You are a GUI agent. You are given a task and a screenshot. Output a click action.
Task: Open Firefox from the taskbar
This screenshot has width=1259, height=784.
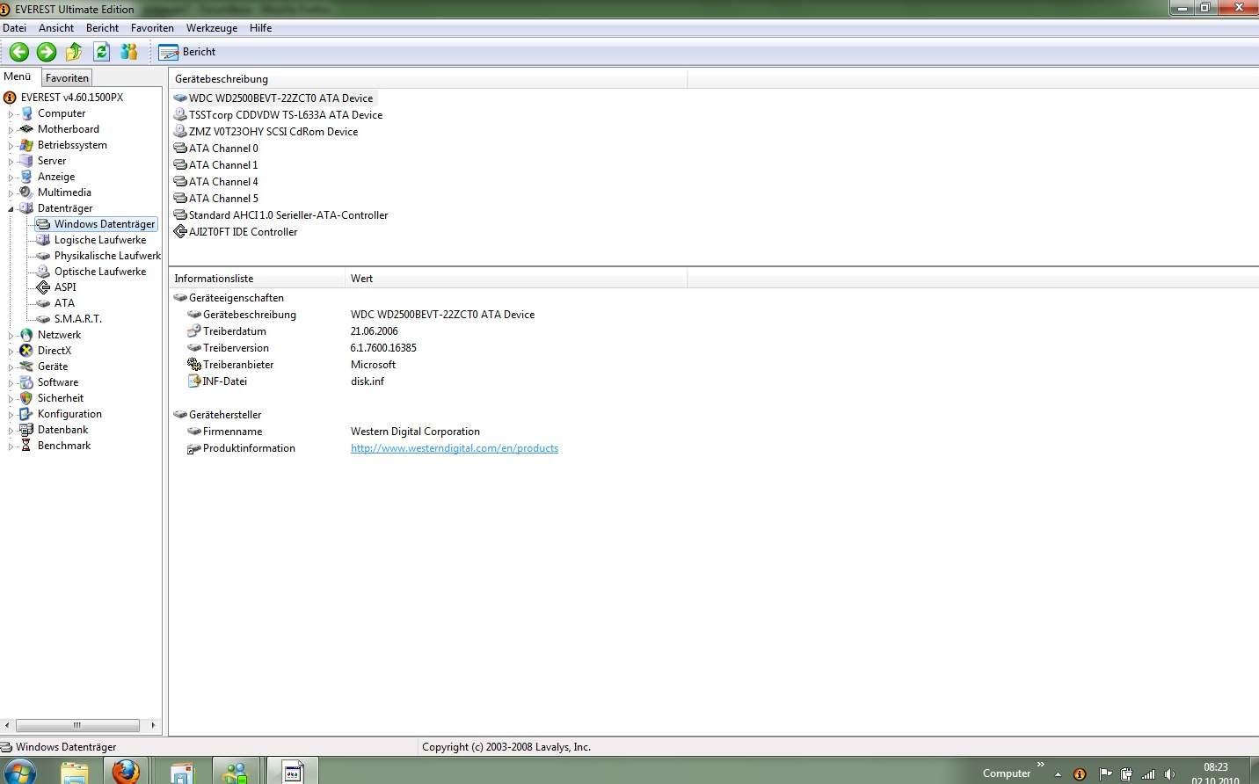coord(126,772)
